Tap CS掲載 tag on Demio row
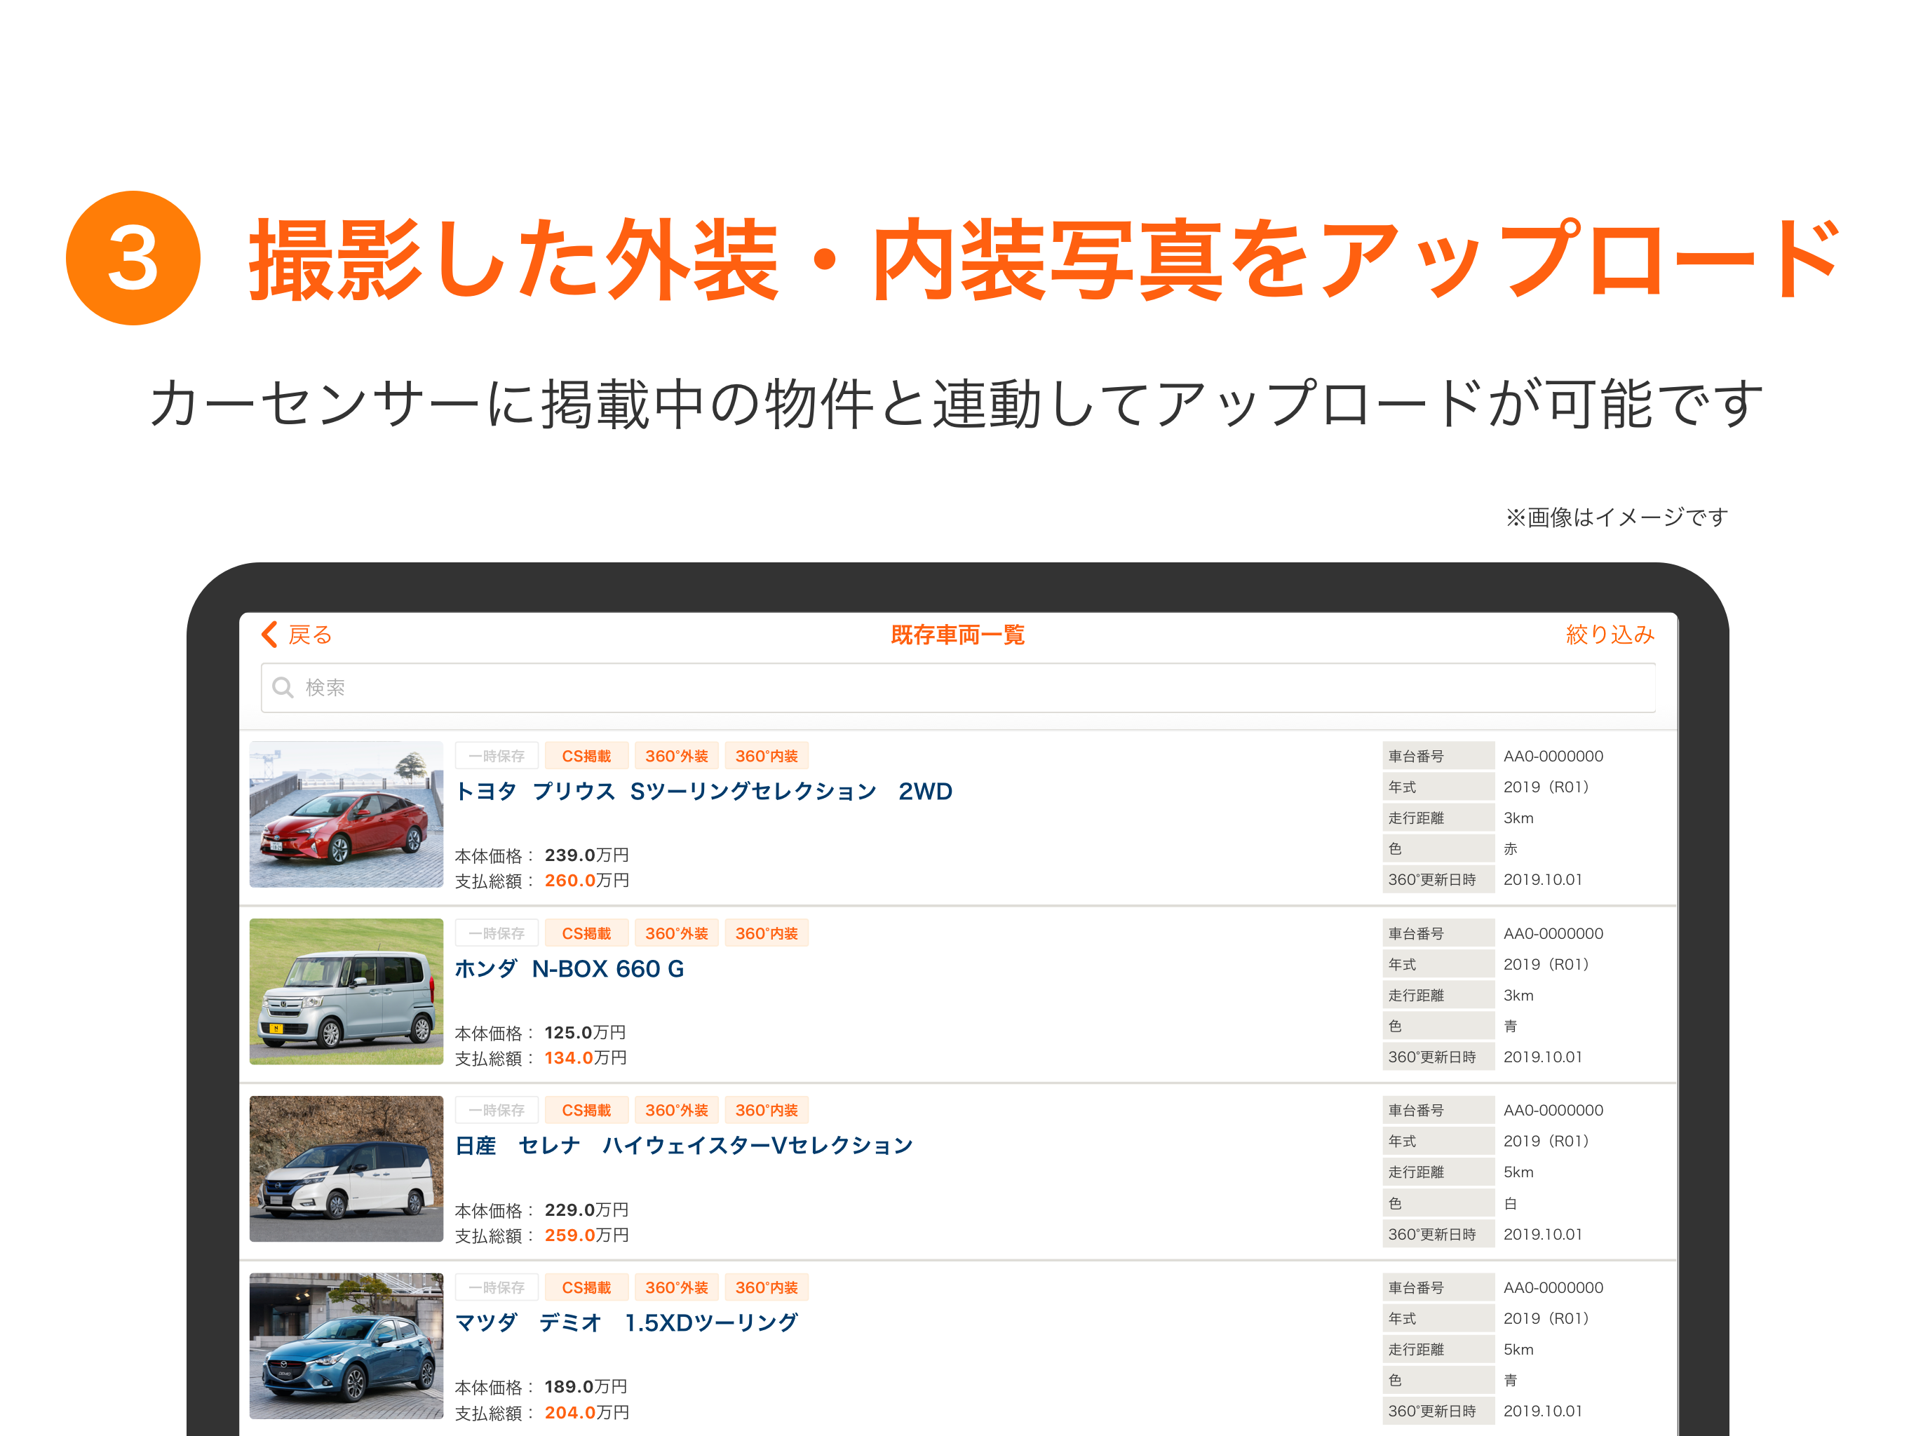 tap(586, 1288)
